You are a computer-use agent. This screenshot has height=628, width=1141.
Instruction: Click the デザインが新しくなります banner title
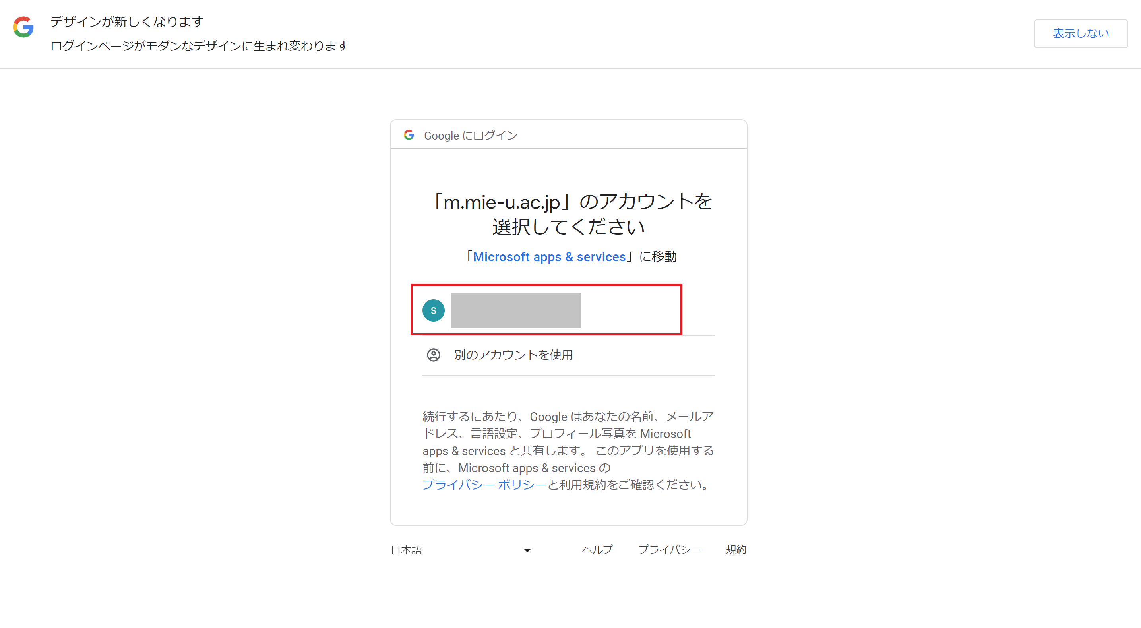click(127, 22)
